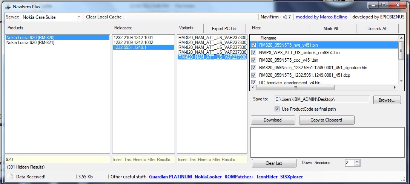Open IconHider link
Viewport: 410px width, 184px height.
click(x=267, y=177)
